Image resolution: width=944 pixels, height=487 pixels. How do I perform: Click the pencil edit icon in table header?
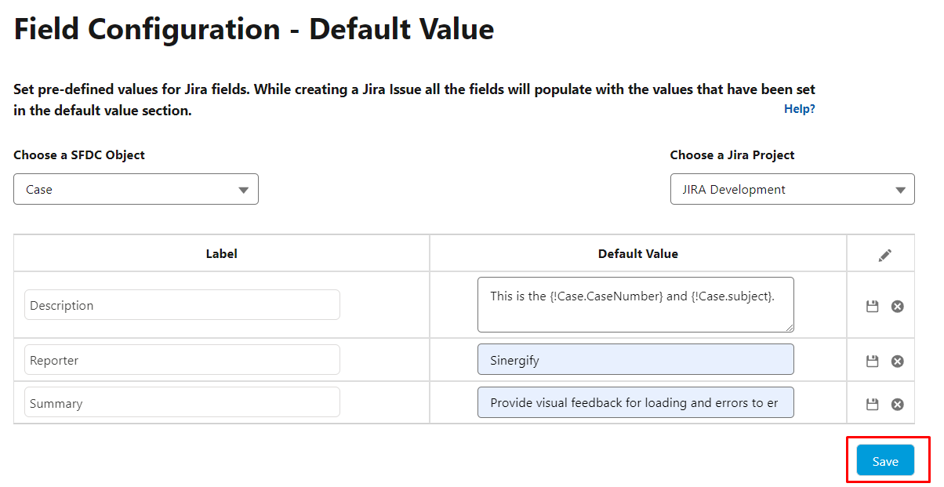[885, 255]
